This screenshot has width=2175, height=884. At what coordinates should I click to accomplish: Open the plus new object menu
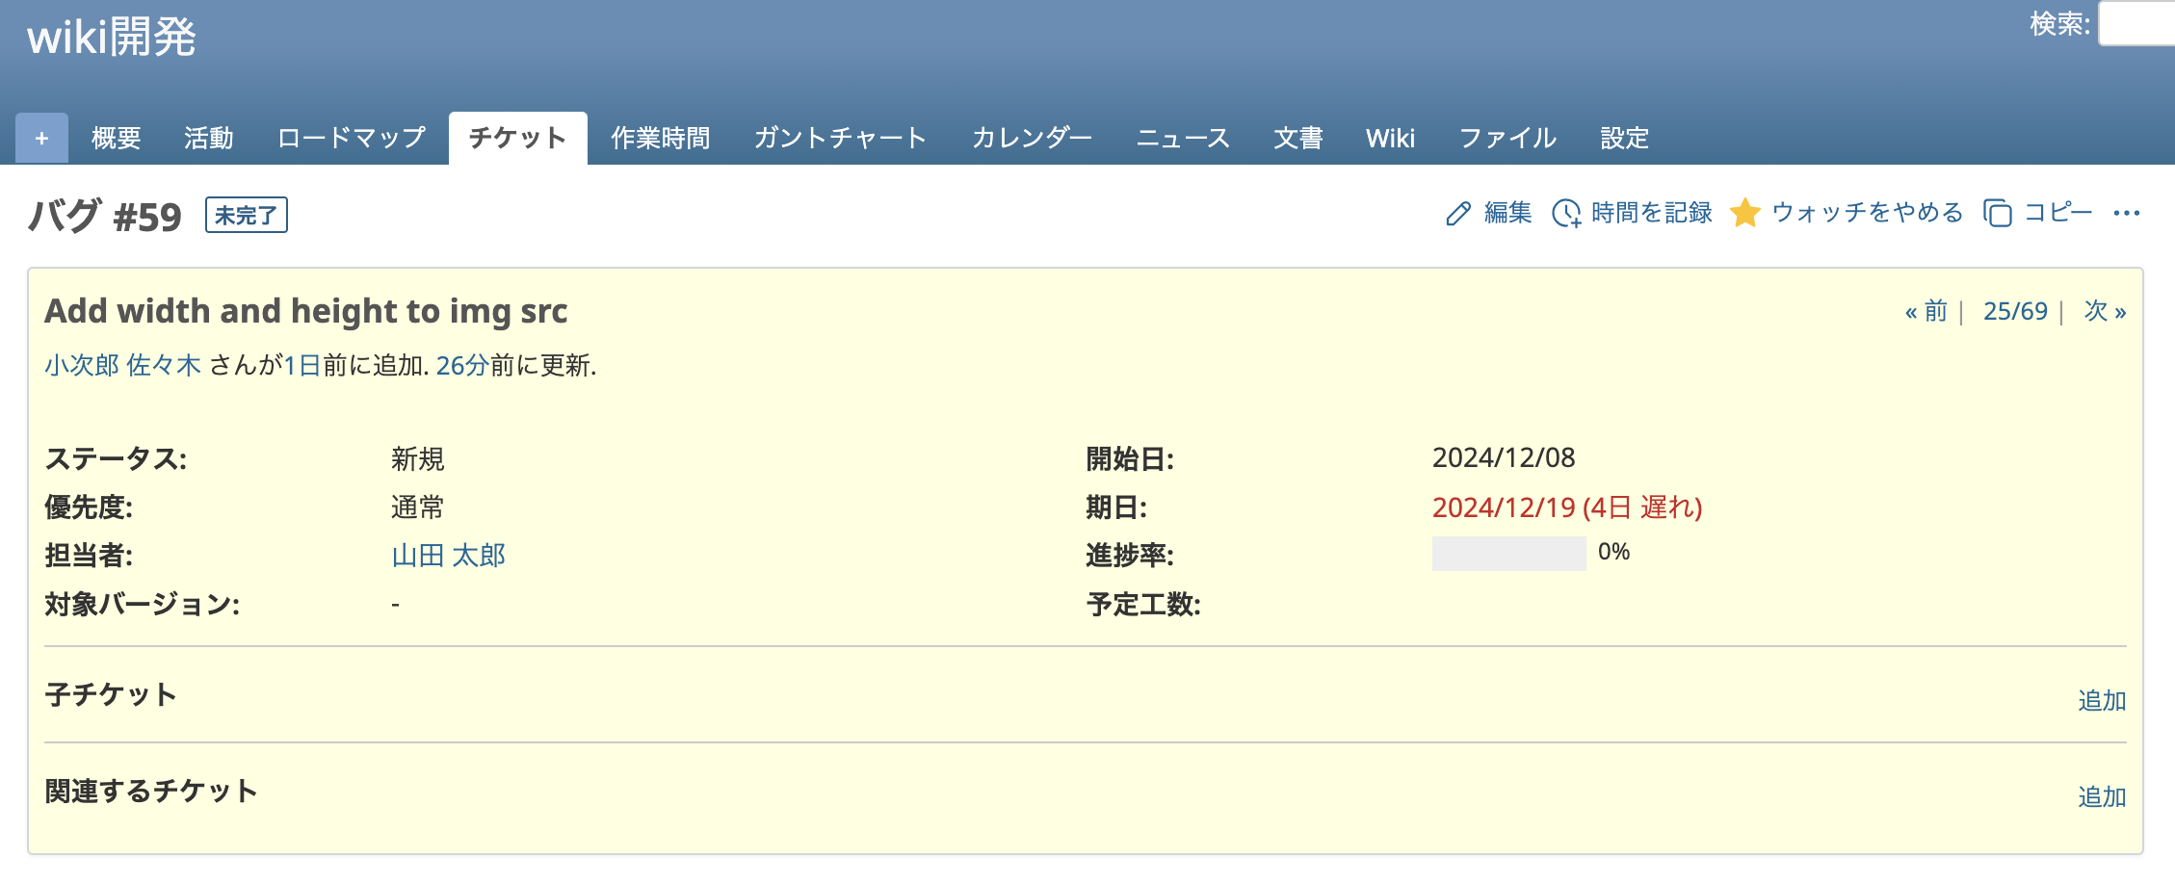click(41, 139)
